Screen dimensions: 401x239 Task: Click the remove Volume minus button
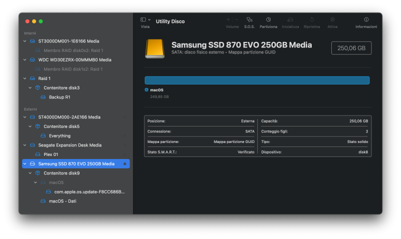pos(236,19)
